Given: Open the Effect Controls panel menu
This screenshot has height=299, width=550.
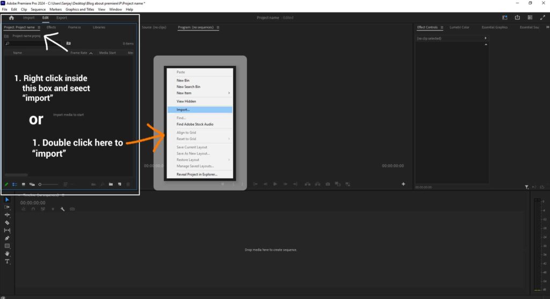Looking at the screenshot, I should point(442,27).
